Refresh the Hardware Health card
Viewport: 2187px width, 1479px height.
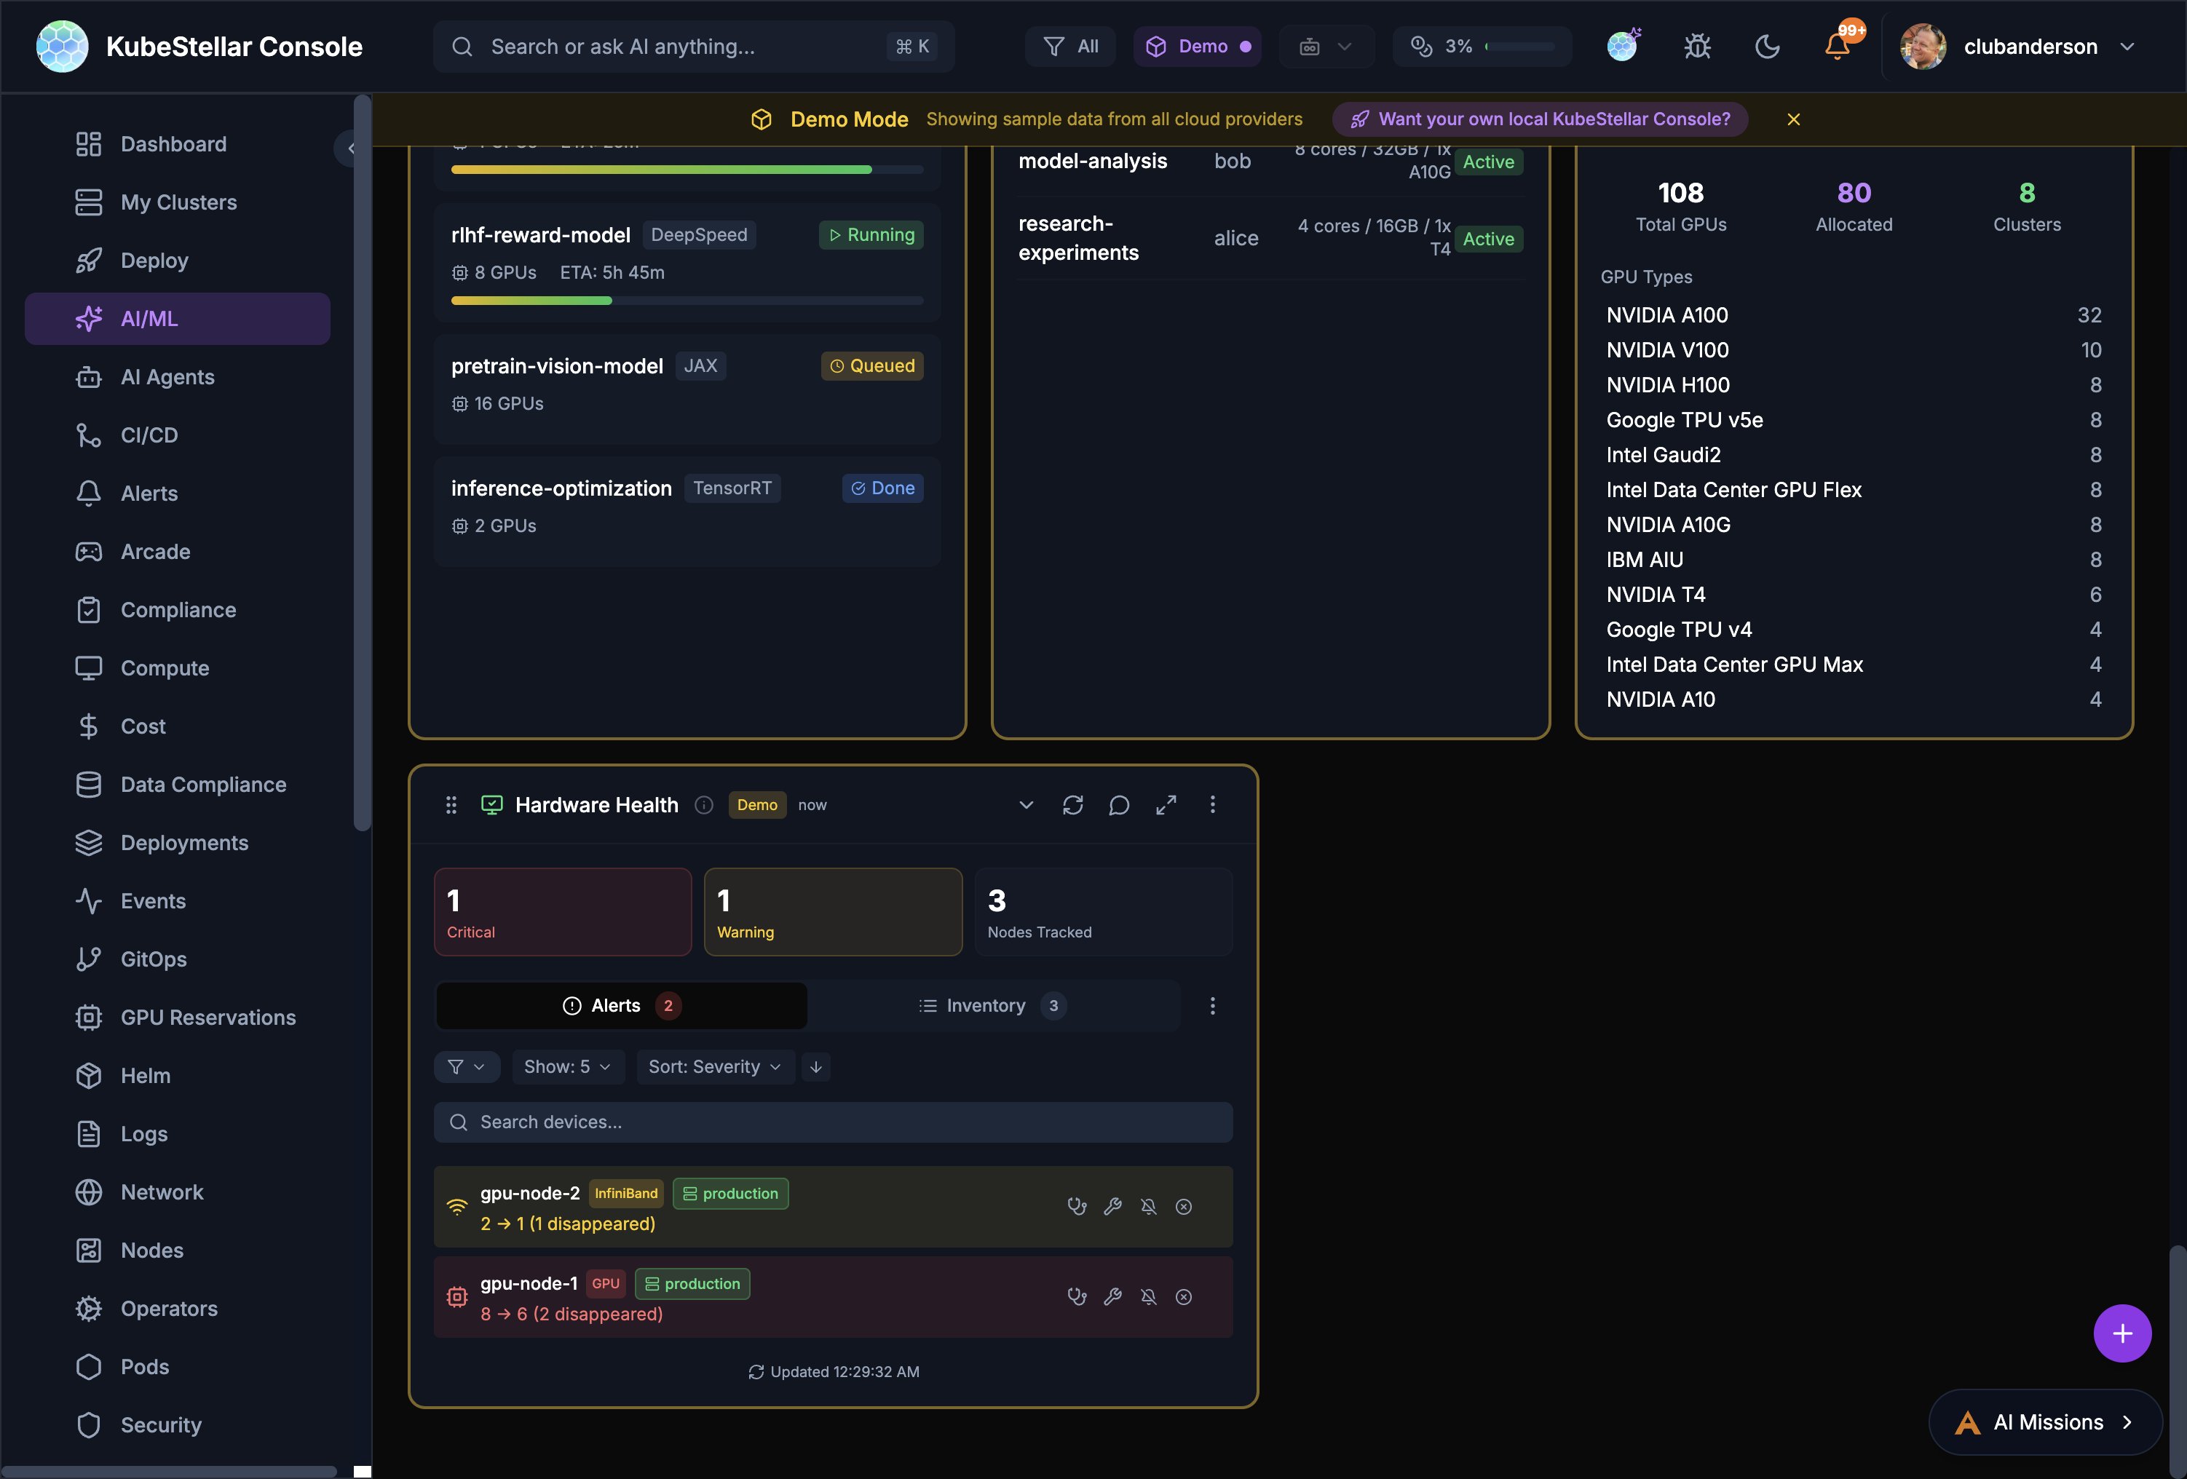[1073, 805]
